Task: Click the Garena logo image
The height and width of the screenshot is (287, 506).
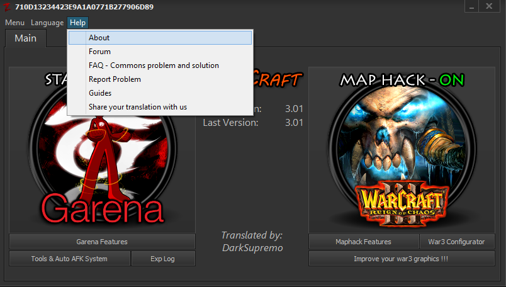Action: tap(102, 155)
